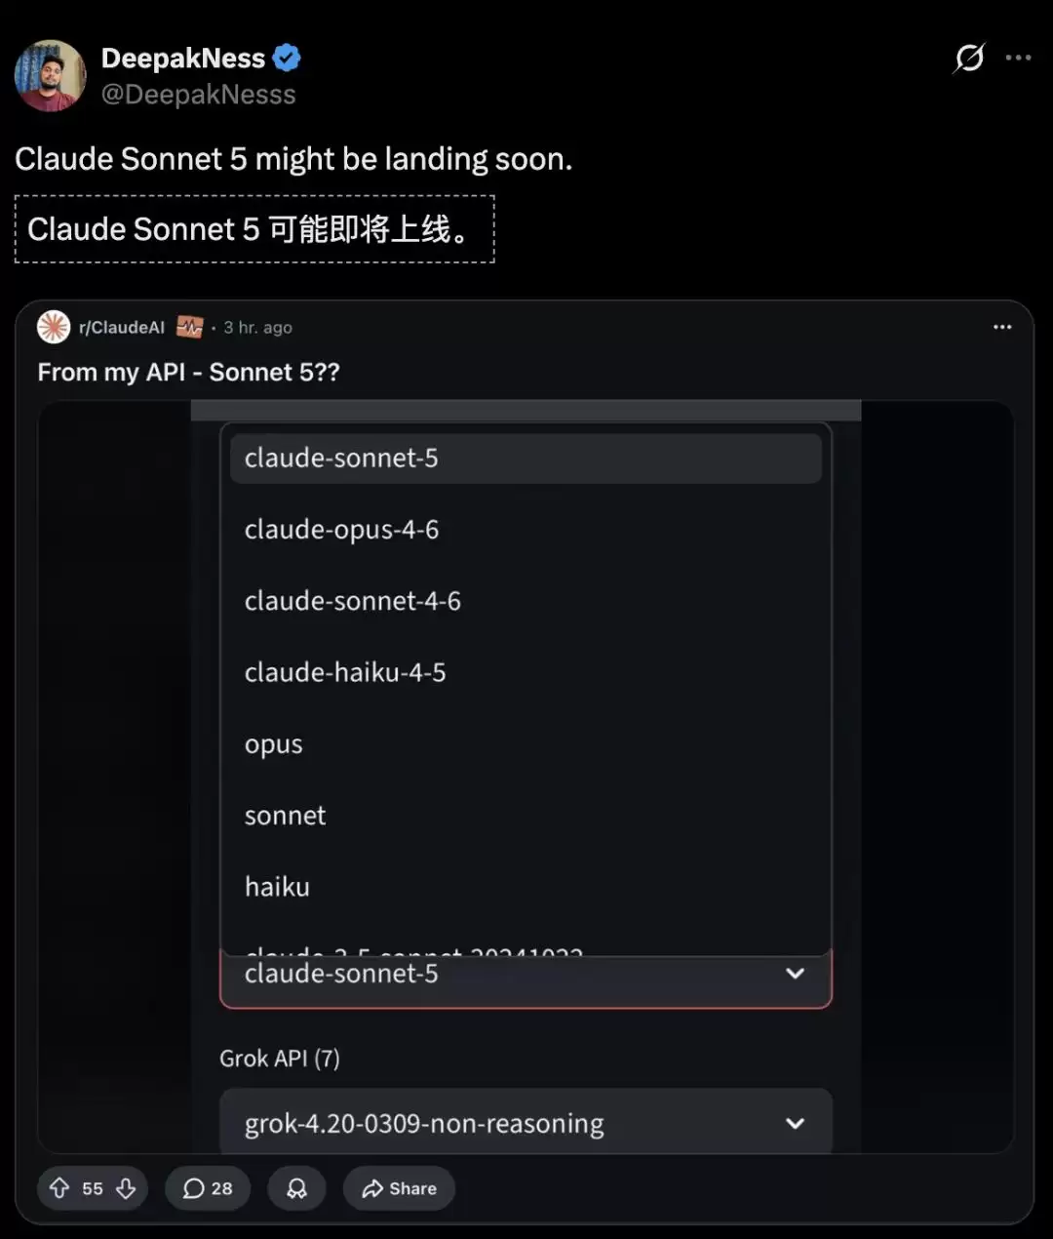
Task: Select claude-haiku-4-5 option
Action: [526, 672]
